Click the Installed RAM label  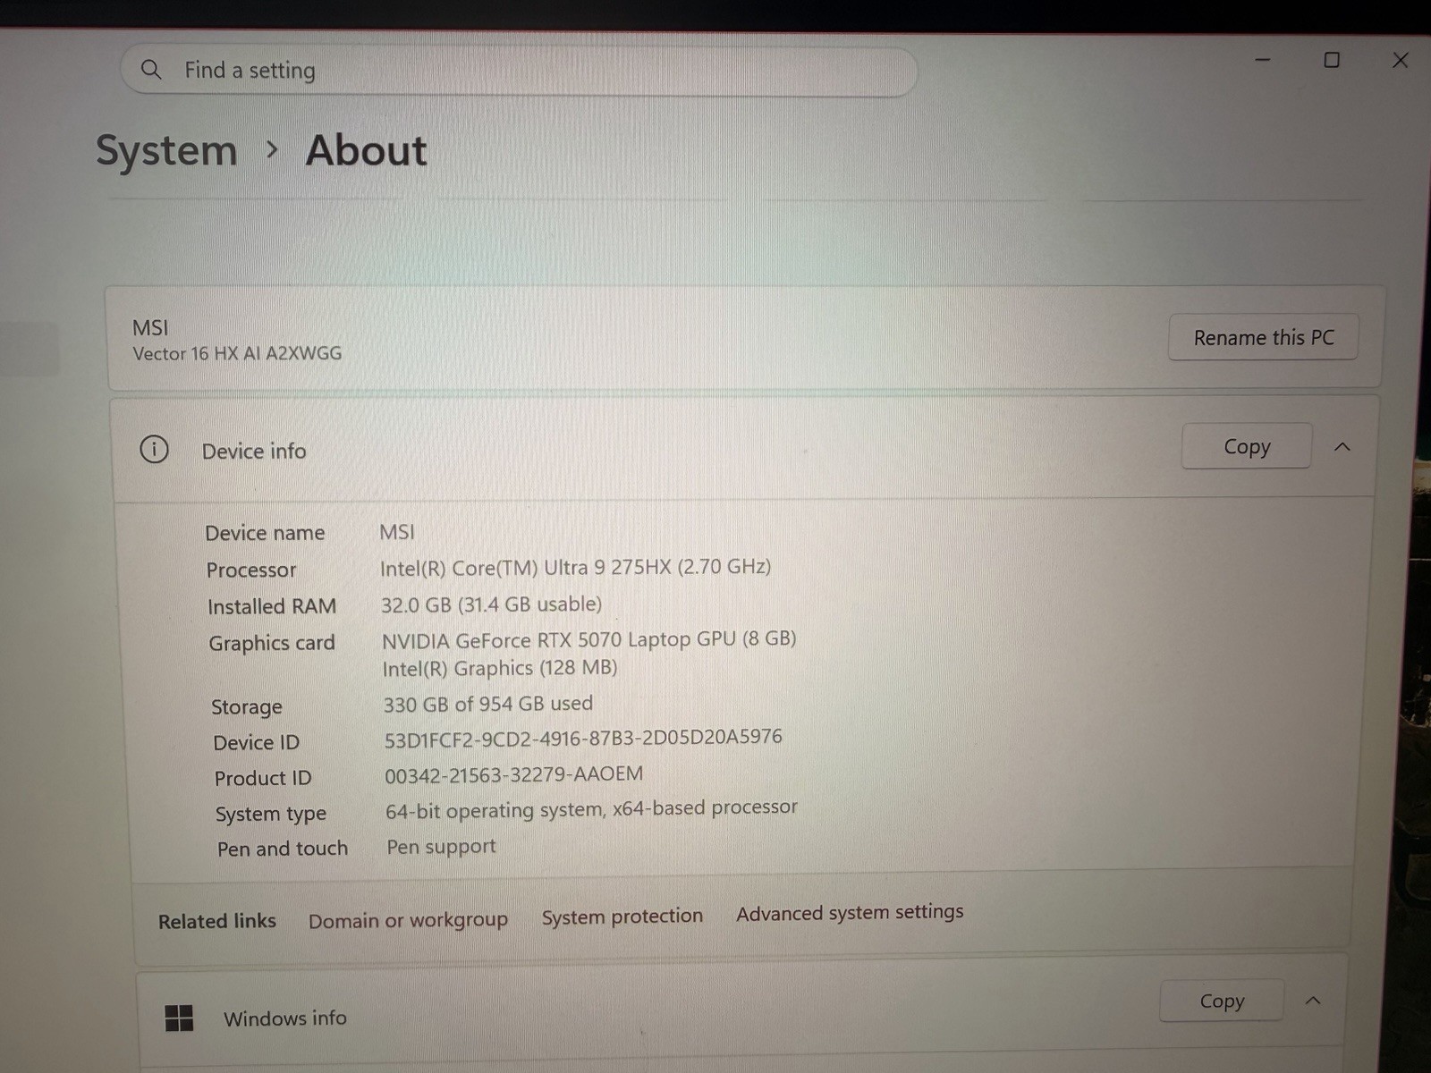pyautogui.click(x=272, y=606)
